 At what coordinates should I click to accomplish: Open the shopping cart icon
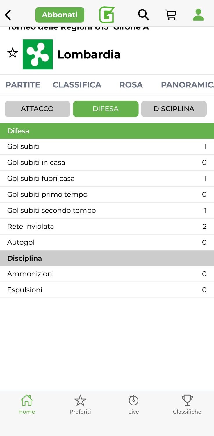[171, 15]
